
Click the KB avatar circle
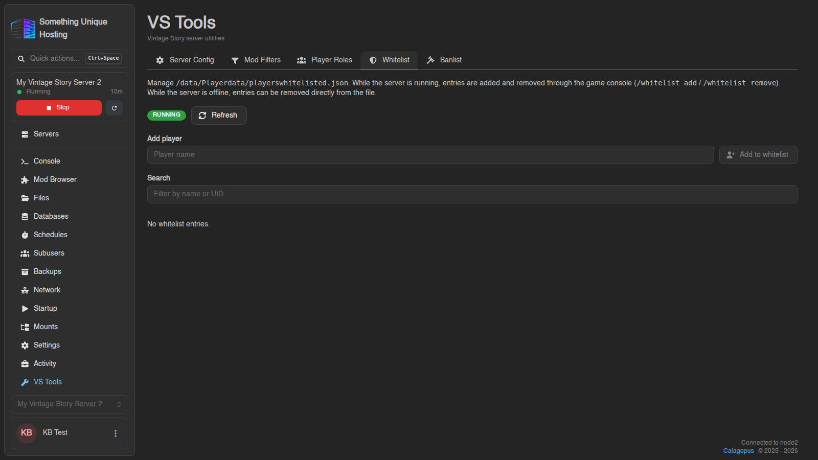coord(27,433)
